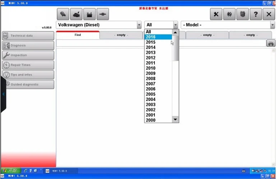Viewport: 277px width, 179px height.
Task: Choose year 2015 in the list
Action: tap(158, 42)
